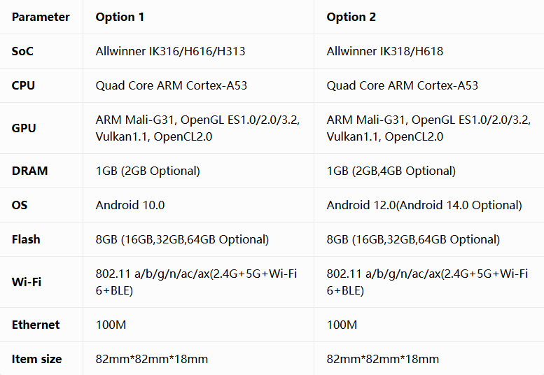This screenshot has width=544, height=375.
Task: Click 1GB (2GB,4GB Optional) DRAM cell
Action: pos(391,171)
